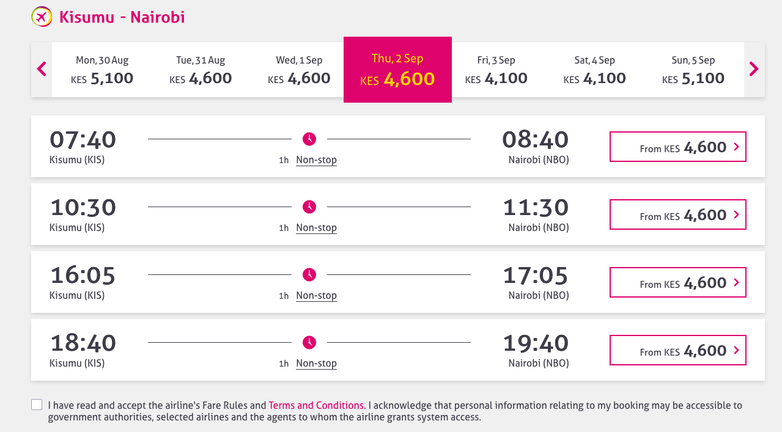Select the Fri, 3 Sep date tab
The width and height of the screenshot is (782, 432).
[x=496, y=69]
